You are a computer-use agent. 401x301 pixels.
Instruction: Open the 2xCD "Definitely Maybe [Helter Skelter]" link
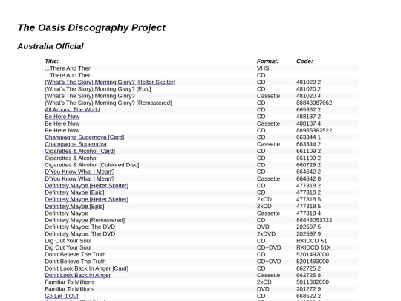click(86, 200)
